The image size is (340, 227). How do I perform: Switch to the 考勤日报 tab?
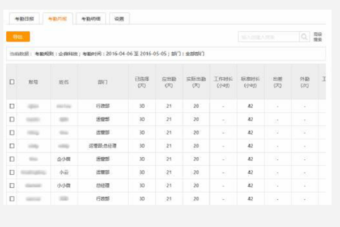click(x=24, y=19)
